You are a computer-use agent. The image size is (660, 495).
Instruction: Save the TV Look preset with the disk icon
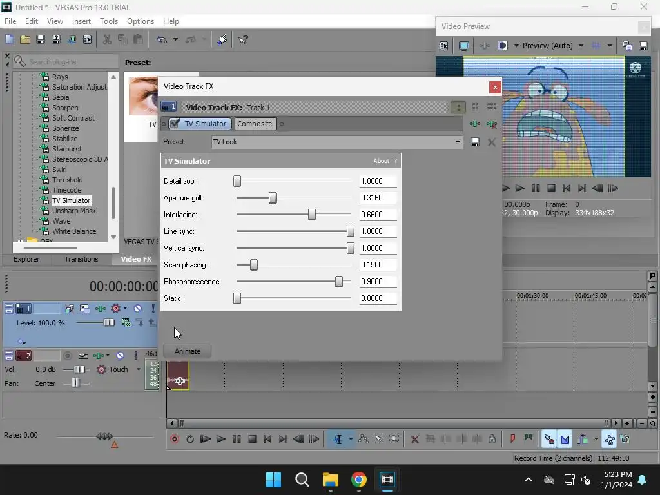pyautogui.click(x=475, y=142)
